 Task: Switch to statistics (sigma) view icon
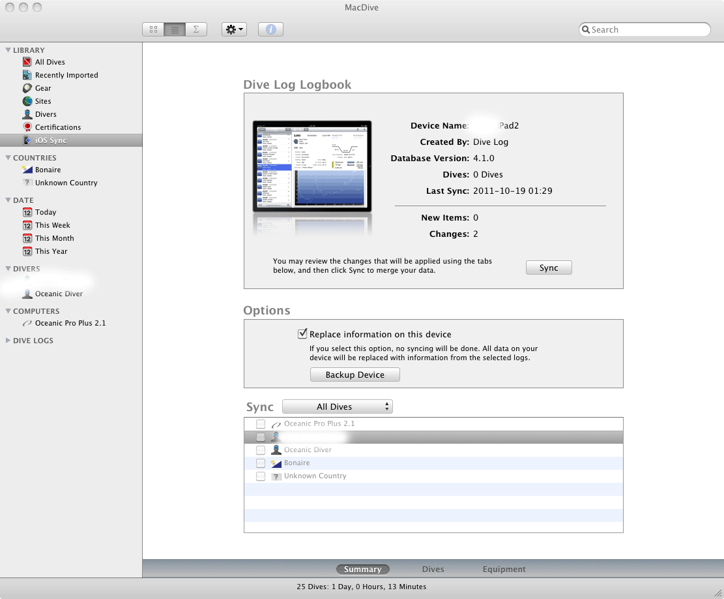(196, 29)
